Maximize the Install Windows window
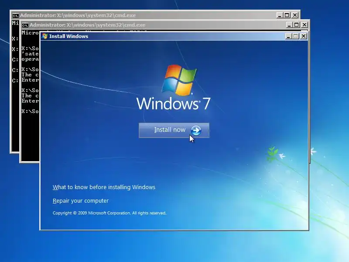The height and width of the screenshot is (262, 349). pos(296,36)
